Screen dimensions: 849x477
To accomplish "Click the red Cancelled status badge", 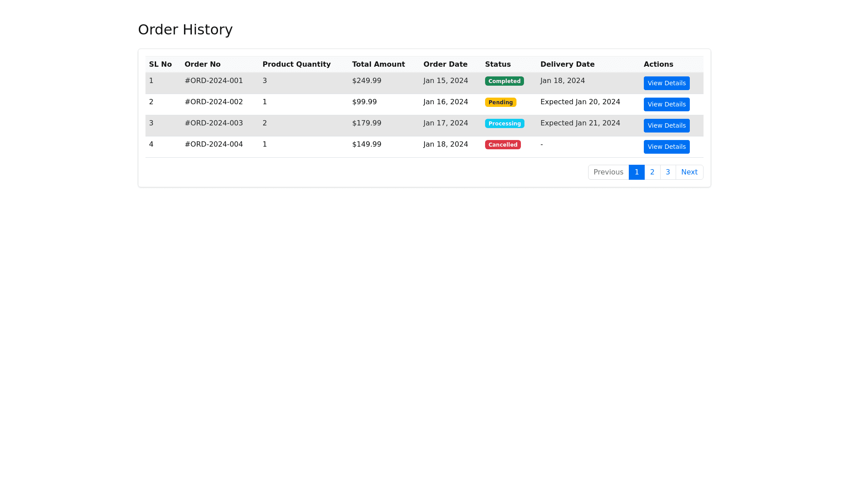I will 502,145.
